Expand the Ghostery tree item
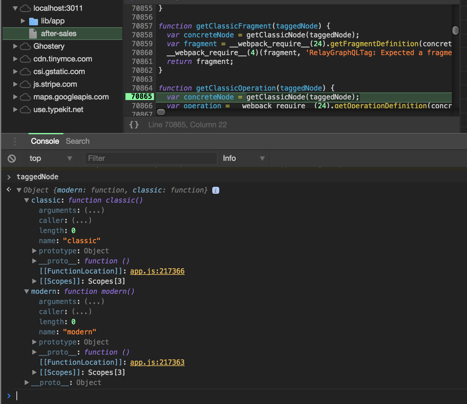The image size is (467, 404). coord(16,46)
